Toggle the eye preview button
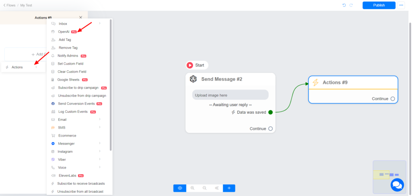The width and height of the screenshot is (412, 196). [x=180, y=188]
